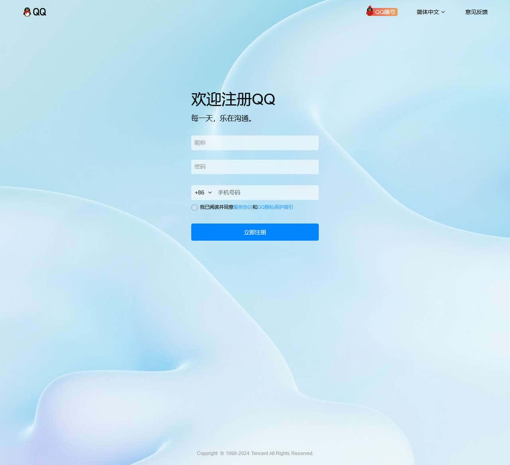Viewport: 510px width, 465px height.
Task: Open the 简体中文 language dropdown
Action: click(427, 12)
